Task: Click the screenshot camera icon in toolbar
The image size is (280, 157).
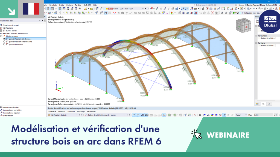Action: click(x=216, y=13)
